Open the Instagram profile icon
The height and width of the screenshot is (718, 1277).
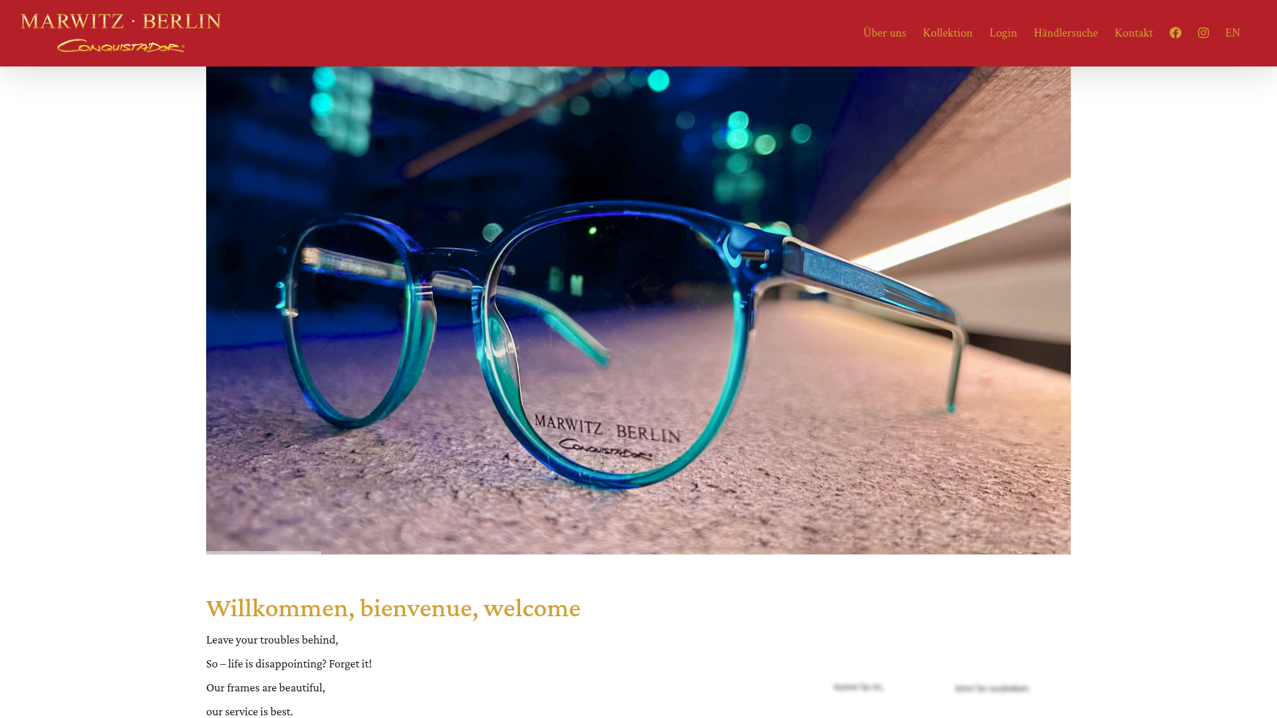point(1203,33)
